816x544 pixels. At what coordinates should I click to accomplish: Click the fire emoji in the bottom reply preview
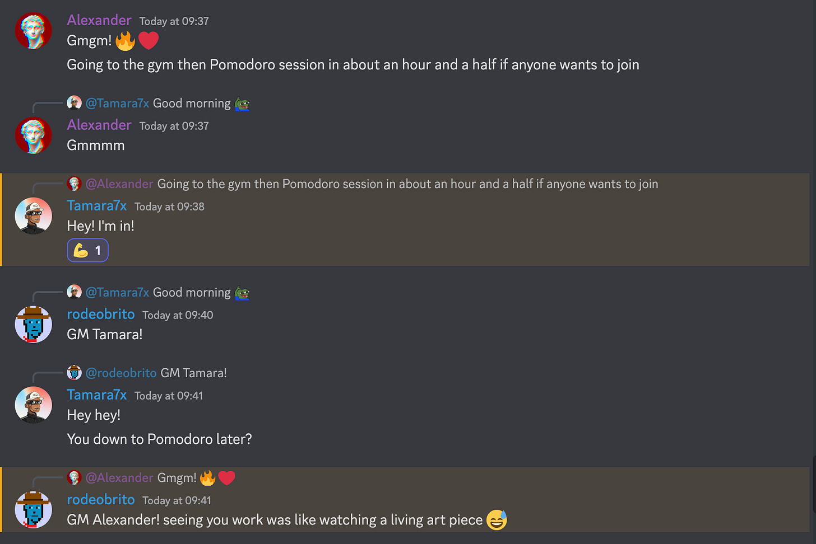pos(207,478)
